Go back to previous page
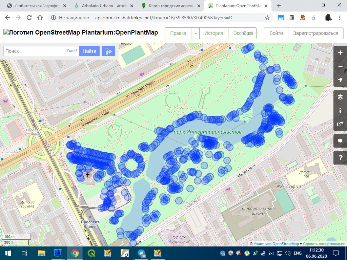The width and height of the screenshot is (347, 260). pos(7,18)
